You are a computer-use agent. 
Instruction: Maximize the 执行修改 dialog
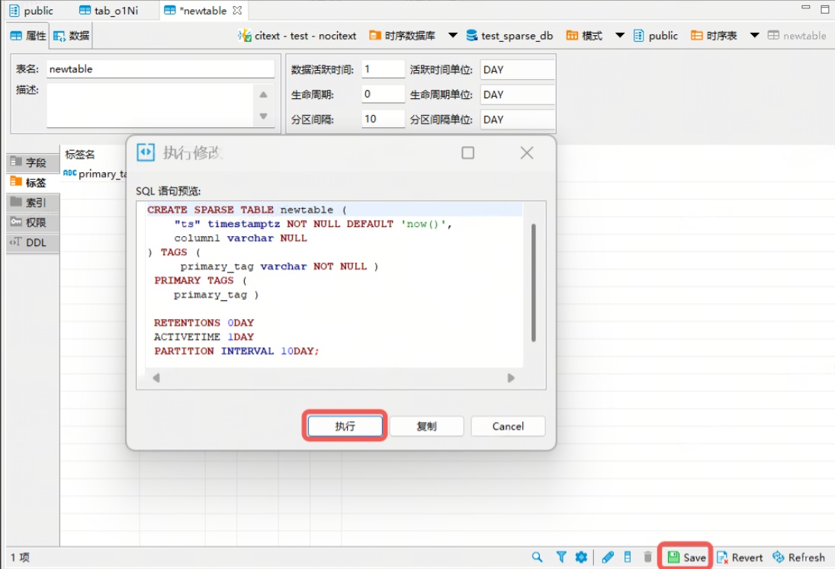click(467, 153)
